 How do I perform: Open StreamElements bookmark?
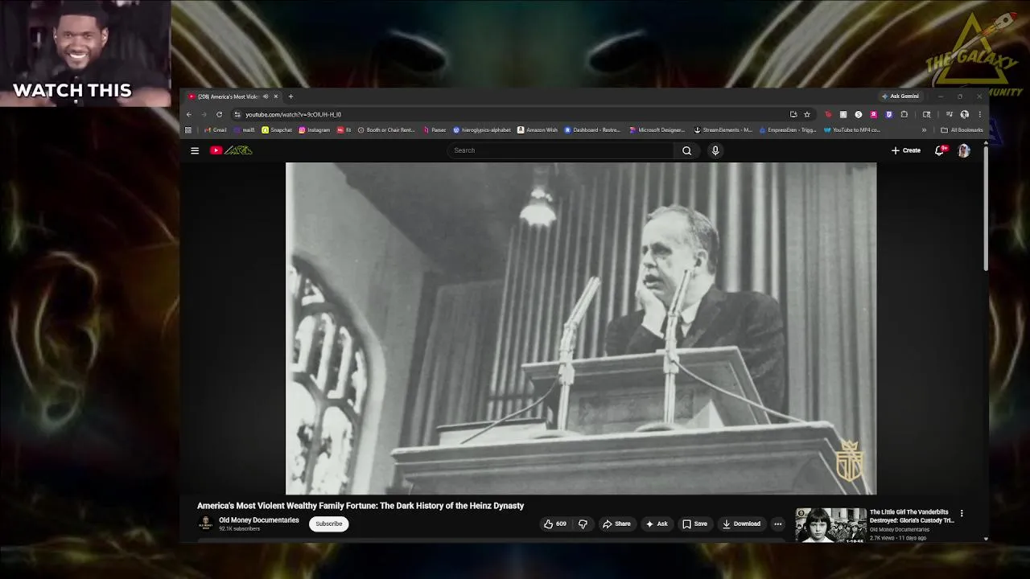723,129
